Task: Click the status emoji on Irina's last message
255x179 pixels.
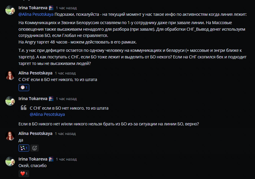Action: coord(51,159)
